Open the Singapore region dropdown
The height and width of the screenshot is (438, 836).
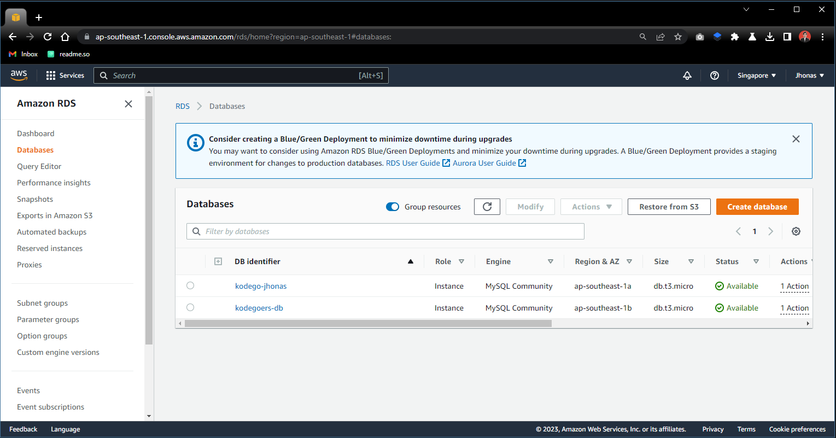point(757,75)
